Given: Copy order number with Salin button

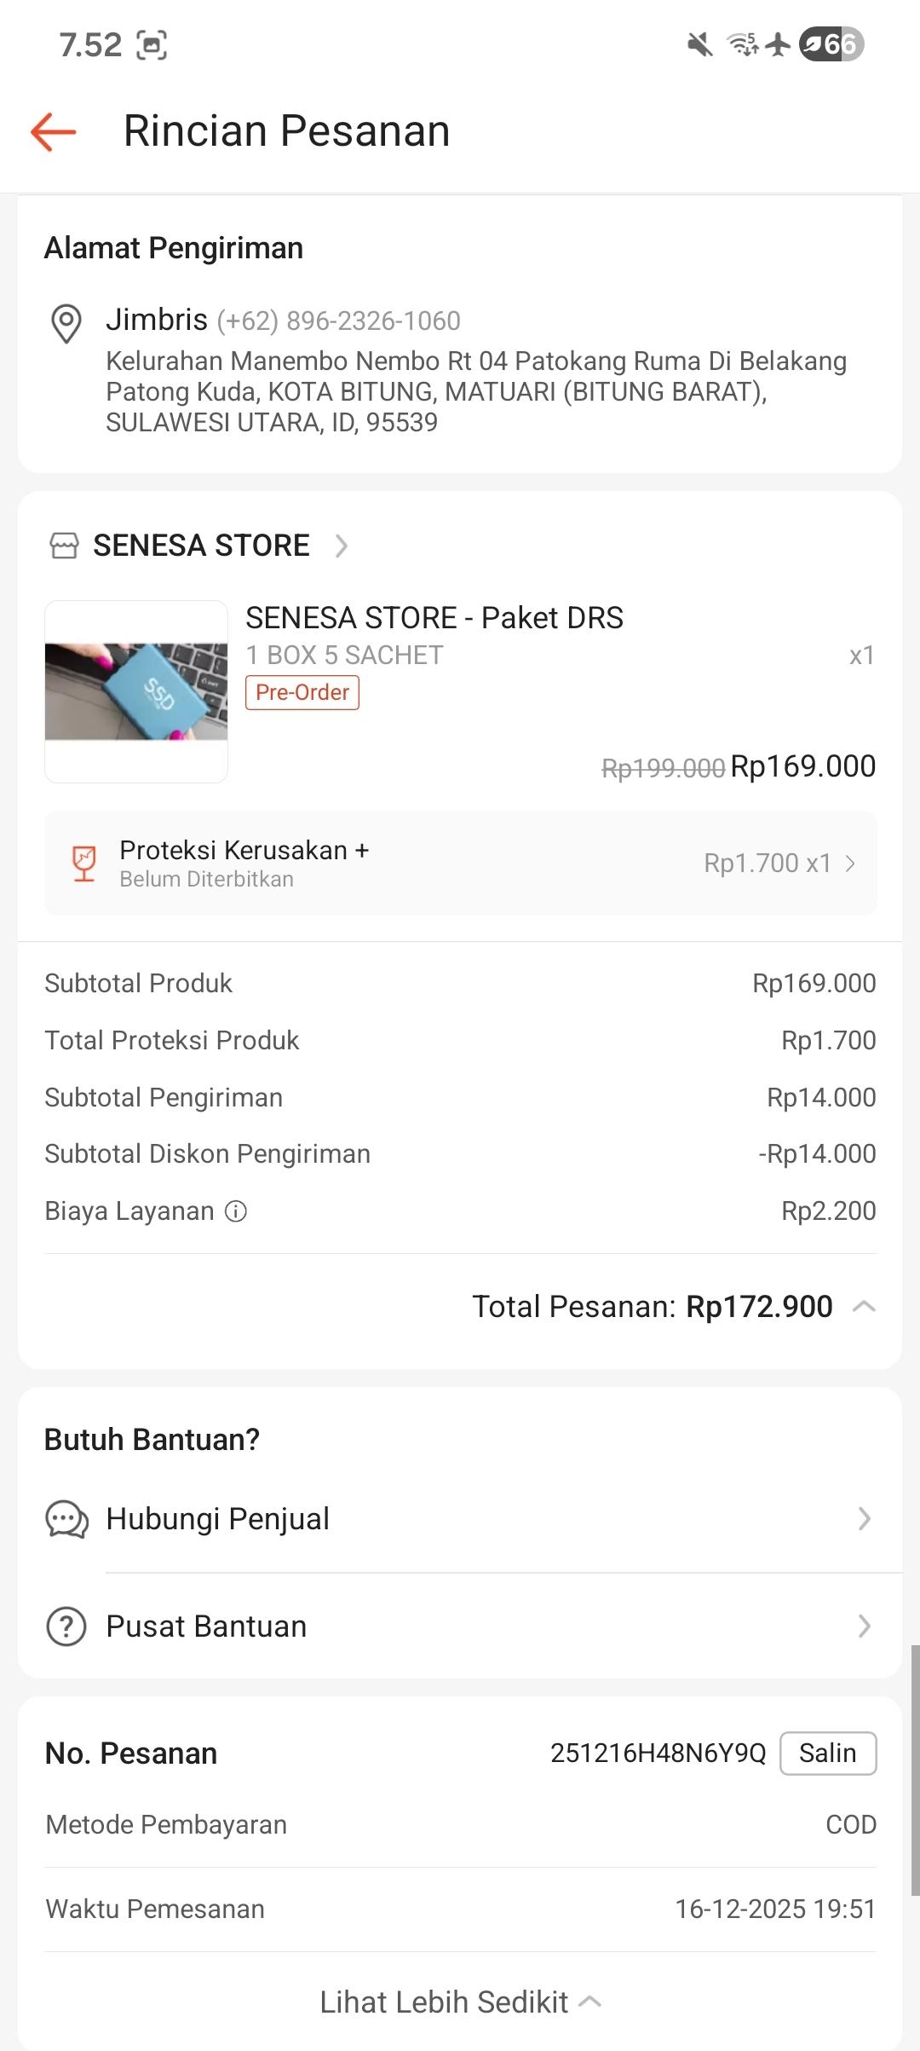Looking at the screenshot, I should 827,1753.
